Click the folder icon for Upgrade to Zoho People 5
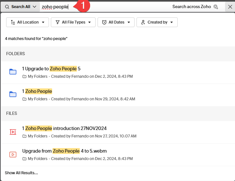The width and height of the screenshot is (235, 181). tap(13, 72)
